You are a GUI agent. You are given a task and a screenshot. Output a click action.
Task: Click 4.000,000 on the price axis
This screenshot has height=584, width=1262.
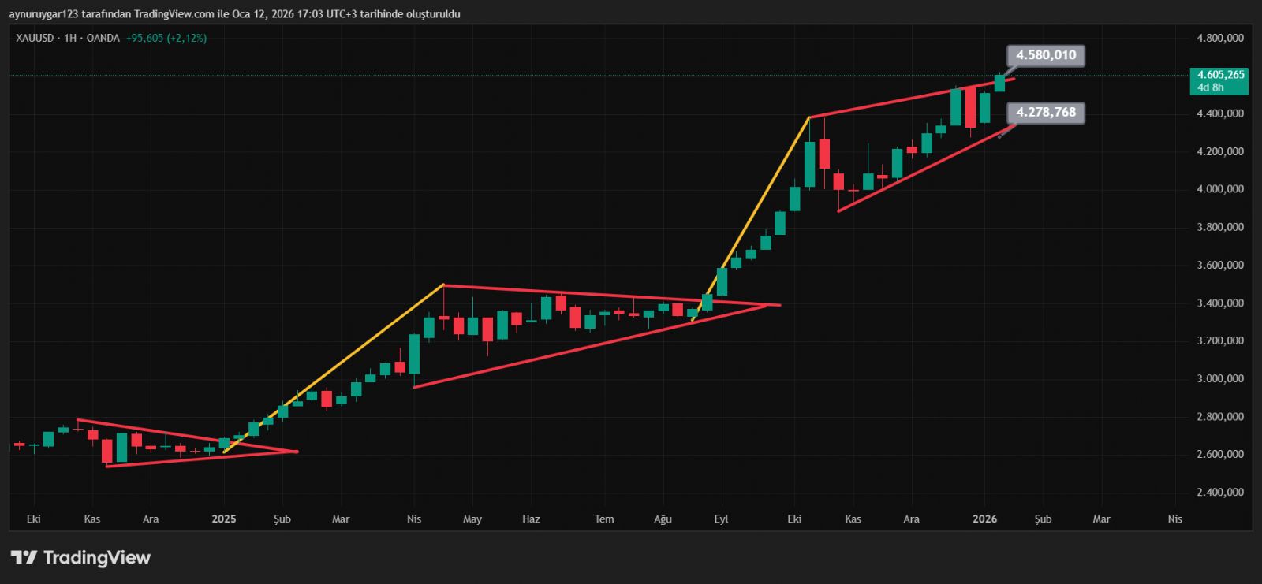click(1220, 189)
